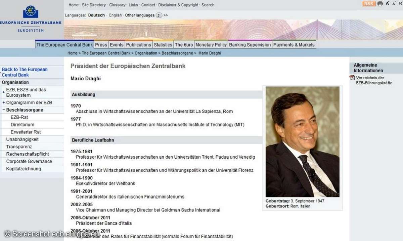Open Payments & Markets tab
The width and height of the screenshot is (403, 241).
coord(294,45)
